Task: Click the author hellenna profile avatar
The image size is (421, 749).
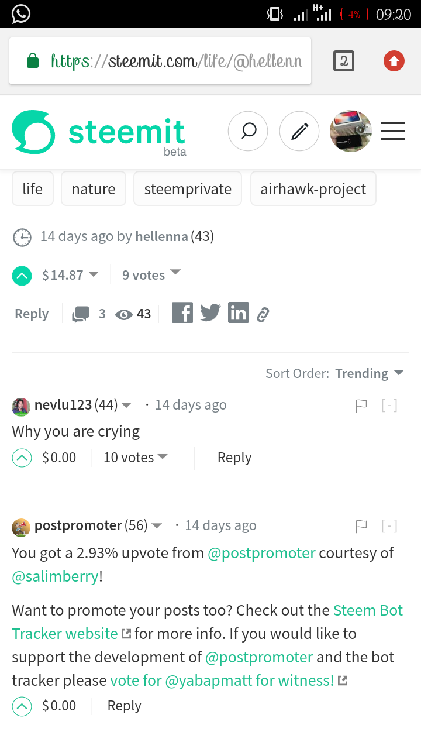Action: [x=350, y=131]
